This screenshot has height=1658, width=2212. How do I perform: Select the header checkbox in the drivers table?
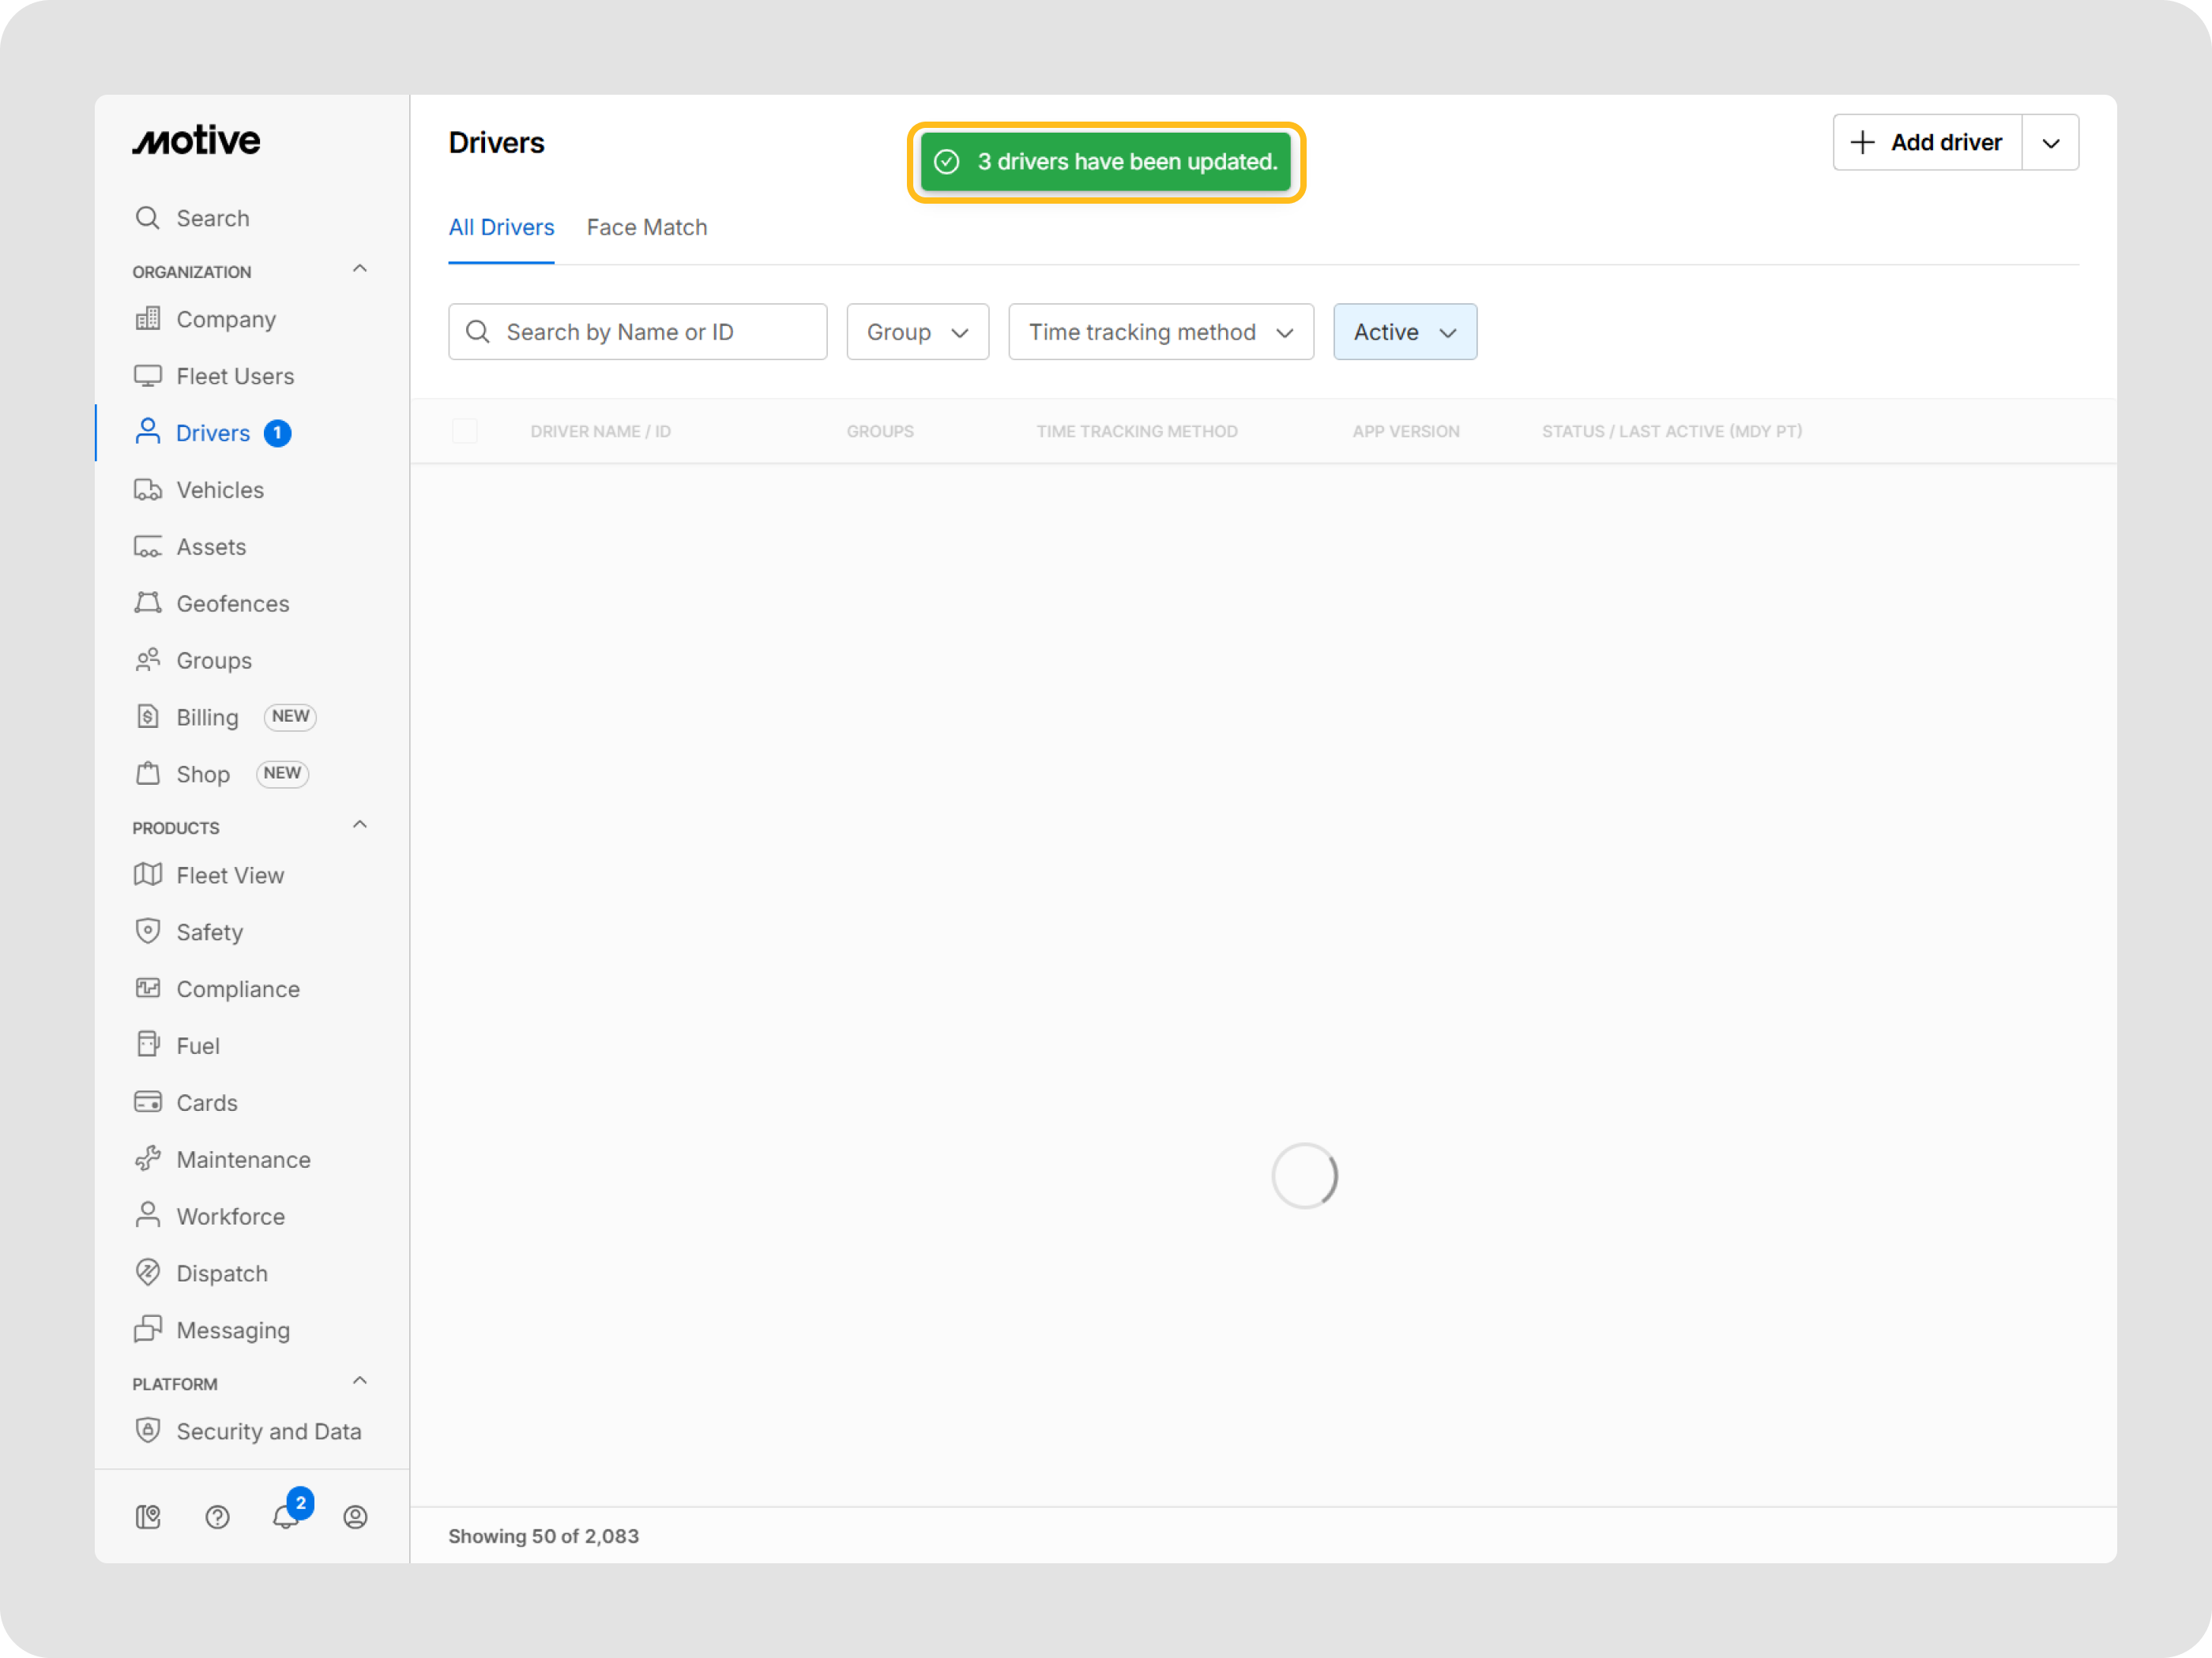pos(465,430)
